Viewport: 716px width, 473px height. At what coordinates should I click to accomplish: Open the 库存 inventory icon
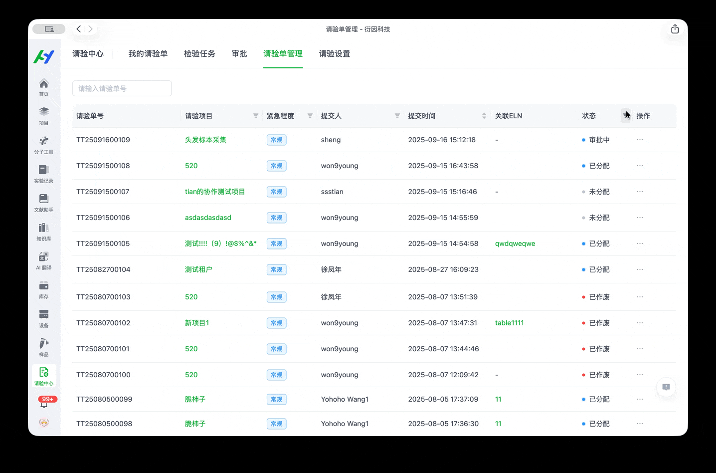44,289
